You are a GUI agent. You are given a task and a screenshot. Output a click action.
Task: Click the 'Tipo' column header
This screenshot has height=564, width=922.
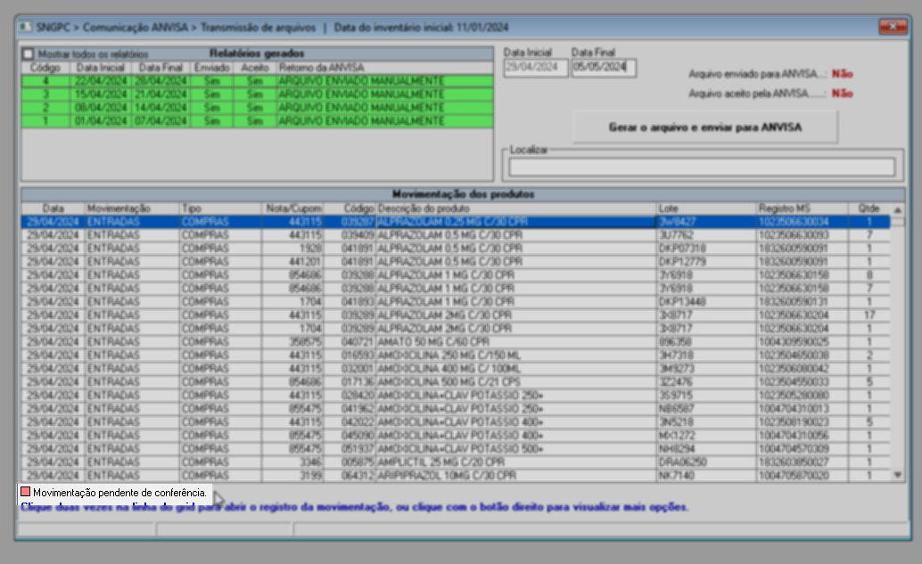[220, 208]
